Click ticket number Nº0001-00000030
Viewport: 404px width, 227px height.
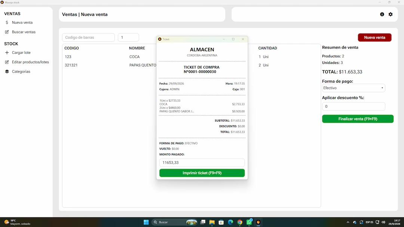[200, 72]
